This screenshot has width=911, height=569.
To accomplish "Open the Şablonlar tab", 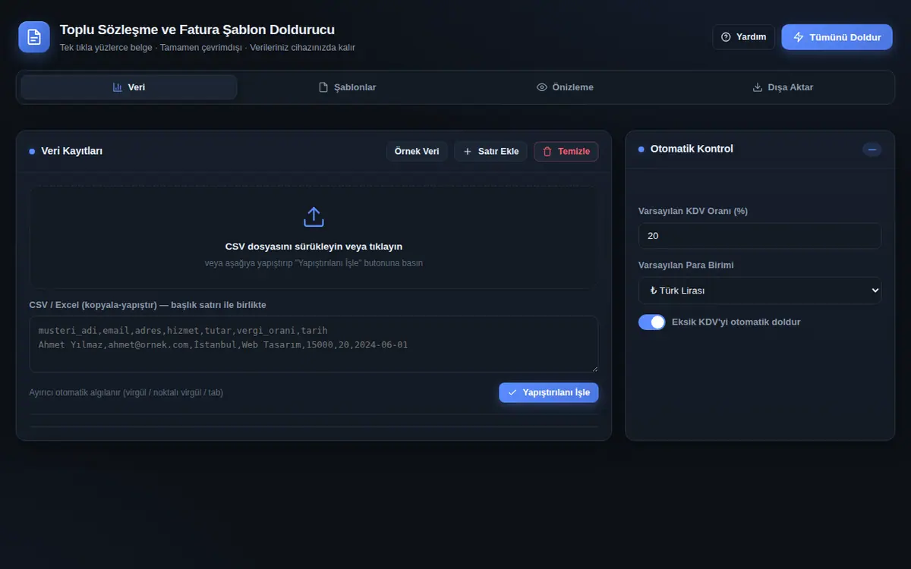I will point(347,87).
